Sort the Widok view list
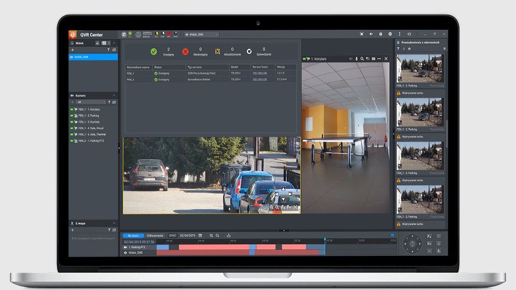 pos(114,50)
